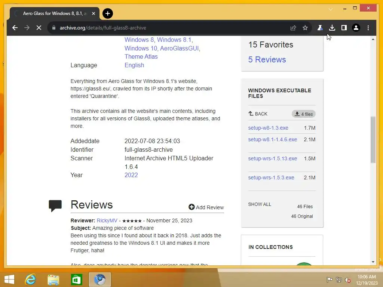Click the 46 Files text
This screenshot has height=287, width=383.
[x=305, y=206]
